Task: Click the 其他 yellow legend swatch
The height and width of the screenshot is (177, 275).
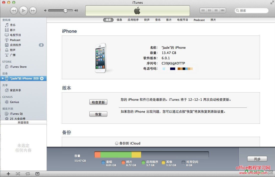Action: point(163,162)
